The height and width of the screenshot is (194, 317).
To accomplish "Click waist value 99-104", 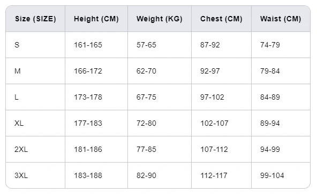I will coord(272,175).
